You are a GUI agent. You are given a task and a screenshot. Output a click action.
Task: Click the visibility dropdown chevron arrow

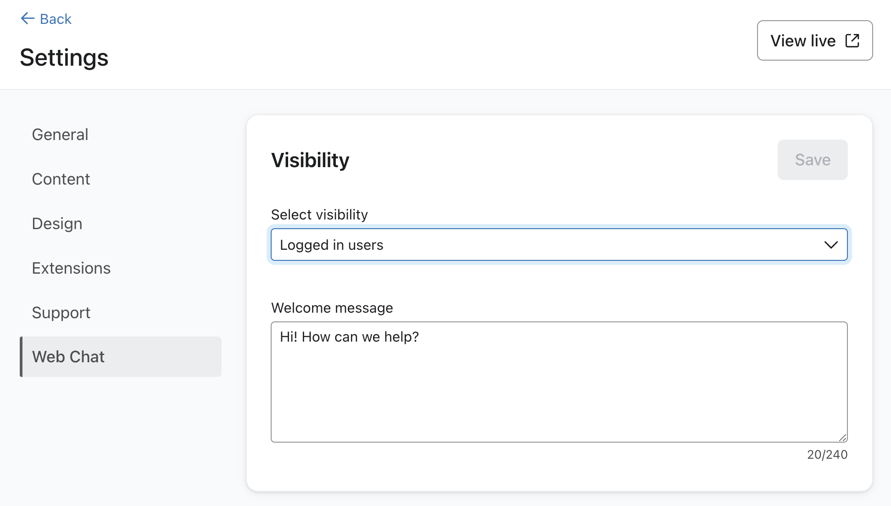830,244
